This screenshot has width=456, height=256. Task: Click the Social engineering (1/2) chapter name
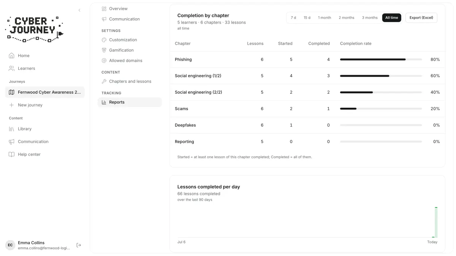click(198, 76)
